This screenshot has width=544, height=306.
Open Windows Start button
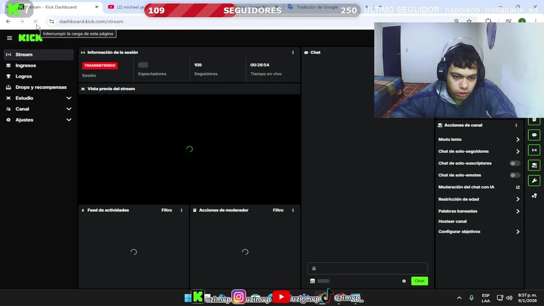click(x=188, y=298)
